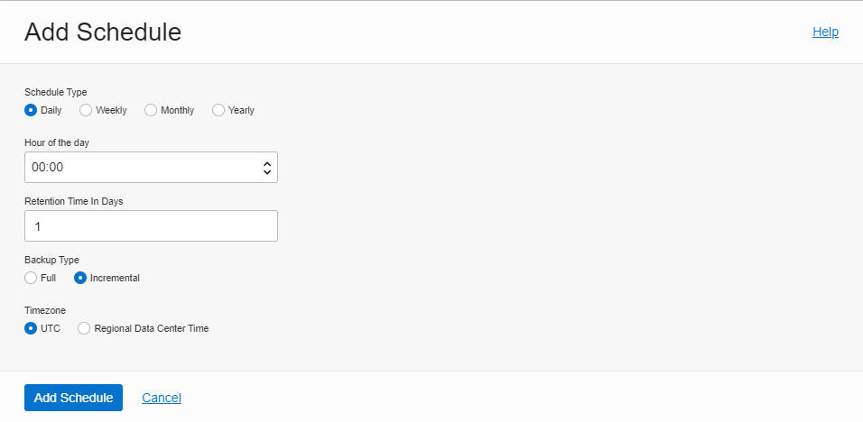
Task: Click the "Timezone" label
Action: tap(45, 310)
